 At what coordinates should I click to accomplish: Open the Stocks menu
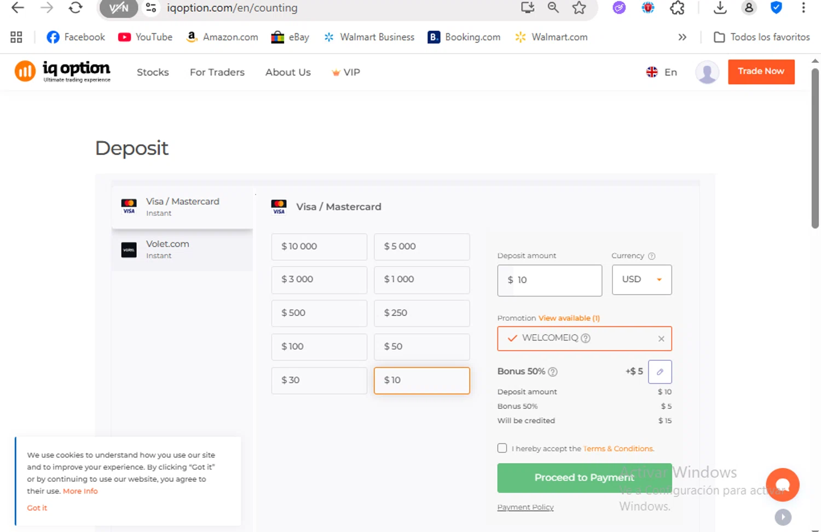(153, 72)
